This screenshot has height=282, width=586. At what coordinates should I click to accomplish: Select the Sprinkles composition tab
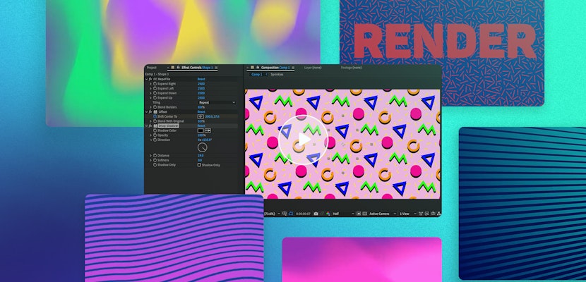pos(277,74)
